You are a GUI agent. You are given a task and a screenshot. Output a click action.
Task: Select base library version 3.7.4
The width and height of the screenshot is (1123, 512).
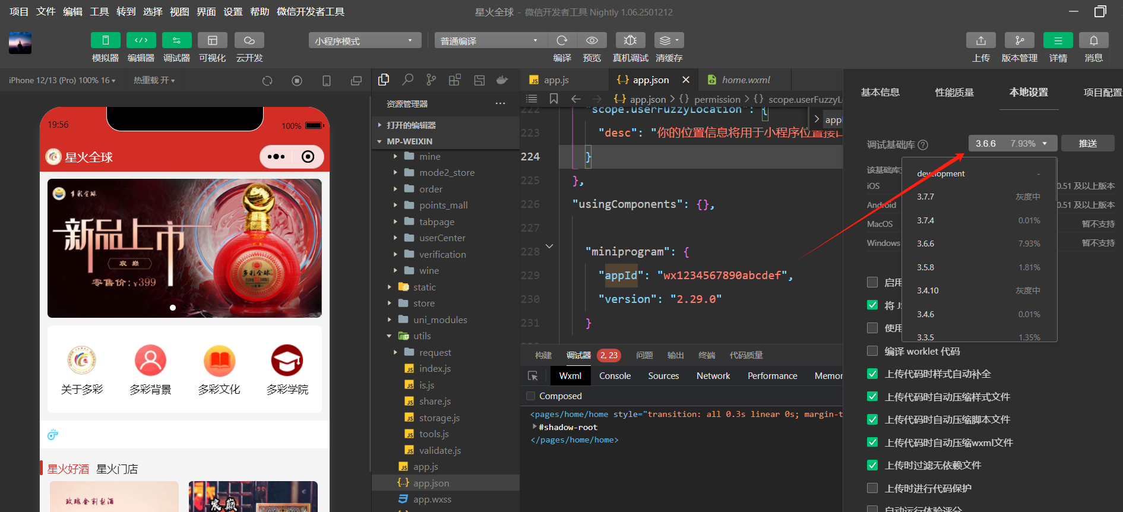[x=979, y=220]
